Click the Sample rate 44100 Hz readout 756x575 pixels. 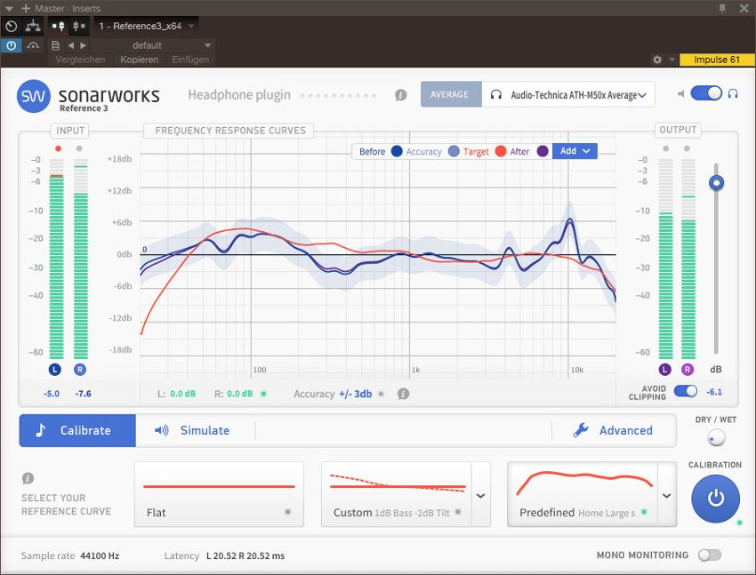(x=70, y=555)
